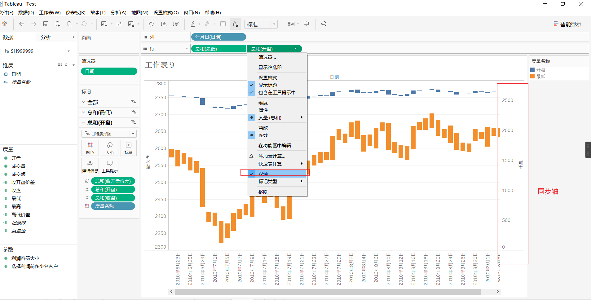Screen dimensions: 591x300
Task: Click the Swap rows and columns icon
Action: point(151,24)
